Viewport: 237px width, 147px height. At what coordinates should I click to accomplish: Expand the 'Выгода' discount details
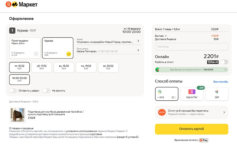(160, 36)
